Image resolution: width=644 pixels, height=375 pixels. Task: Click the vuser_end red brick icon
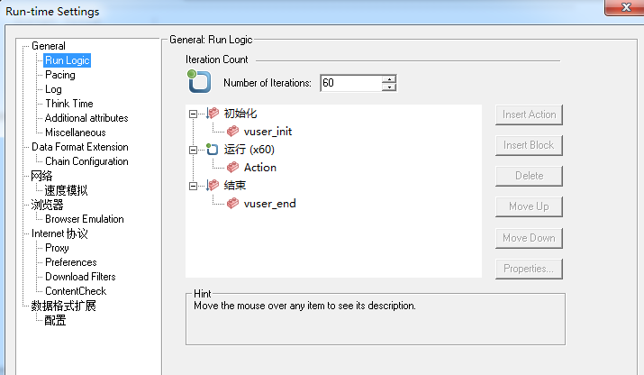coord(233,203)
